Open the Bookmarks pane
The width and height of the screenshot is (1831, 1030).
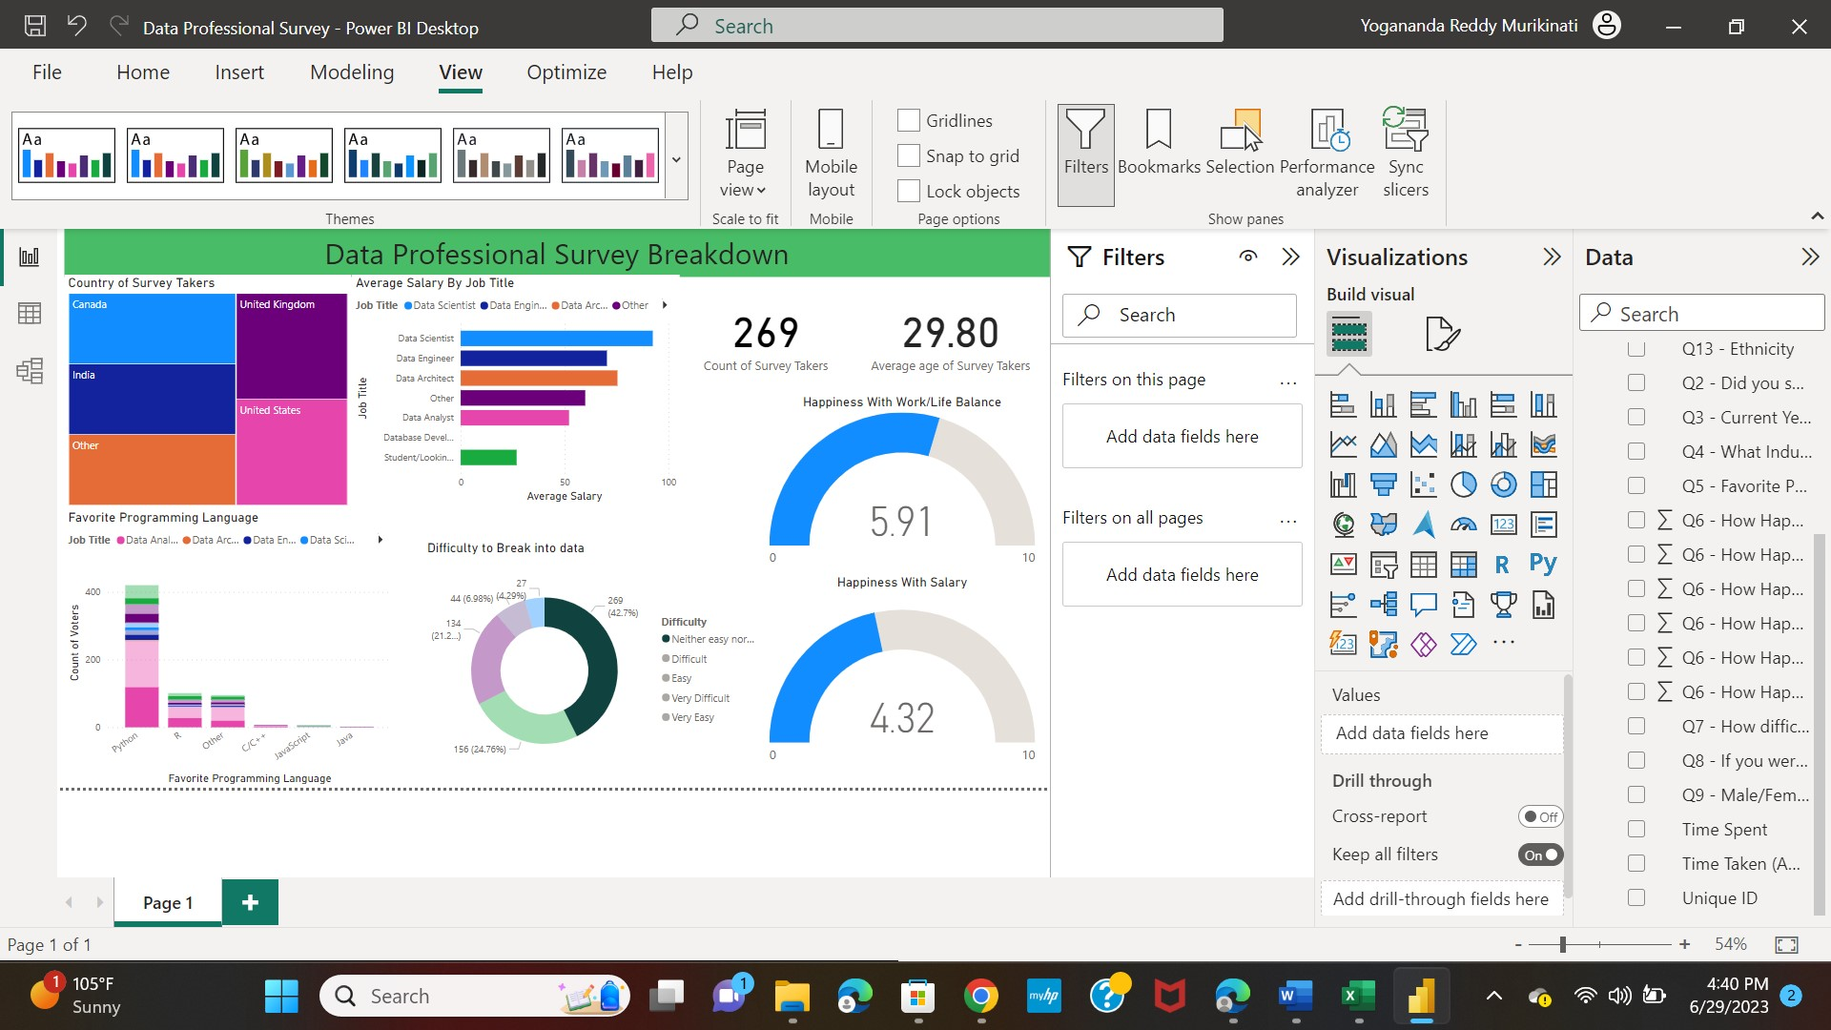[x=1158, y=143]
